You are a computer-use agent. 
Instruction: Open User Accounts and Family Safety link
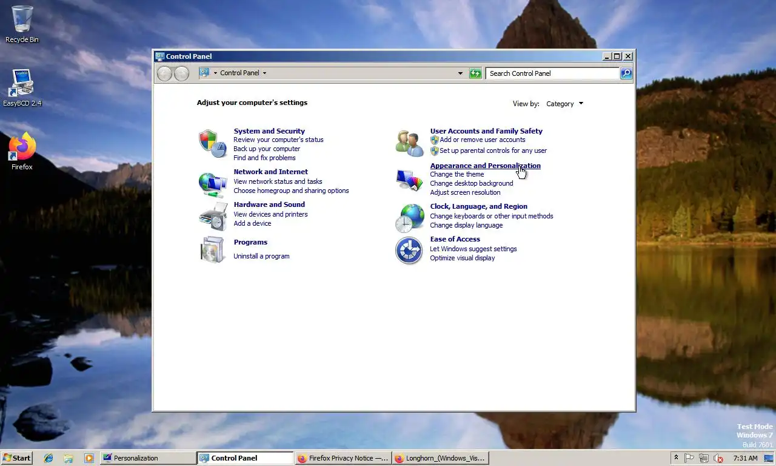486,131
